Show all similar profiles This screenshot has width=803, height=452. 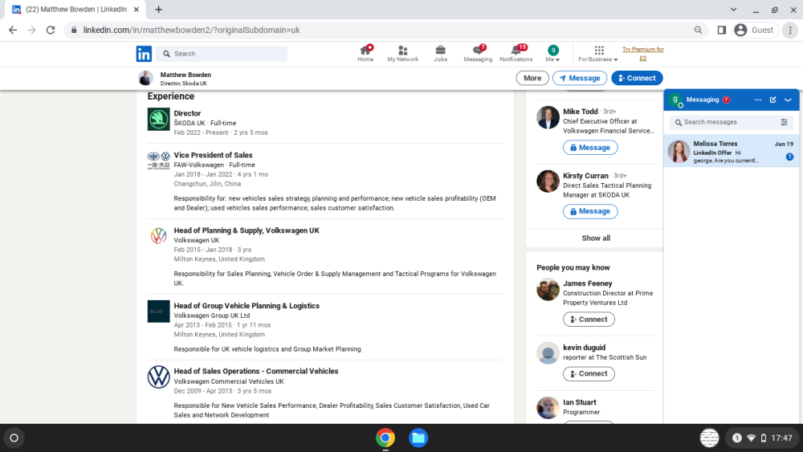pos(596,238)
